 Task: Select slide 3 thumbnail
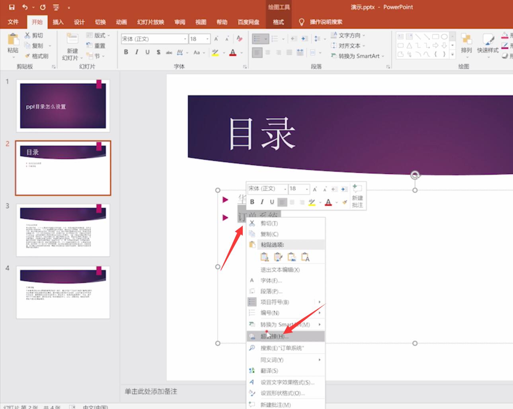click(63, 230)
